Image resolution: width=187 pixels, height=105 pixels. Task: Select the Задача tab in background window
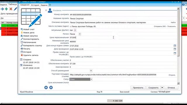[3, 5]
